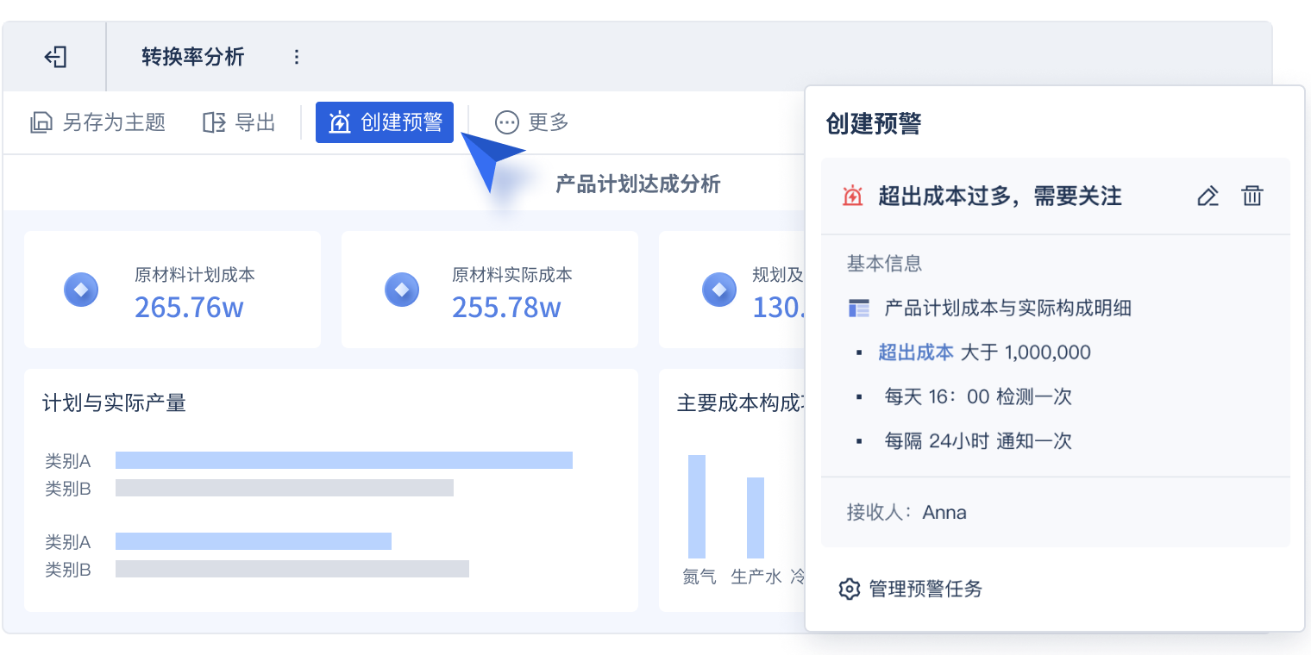Viewport: 1311px width, 655px height.
Task: Click the red alarm icon in alert title
Action: (852, 196)
